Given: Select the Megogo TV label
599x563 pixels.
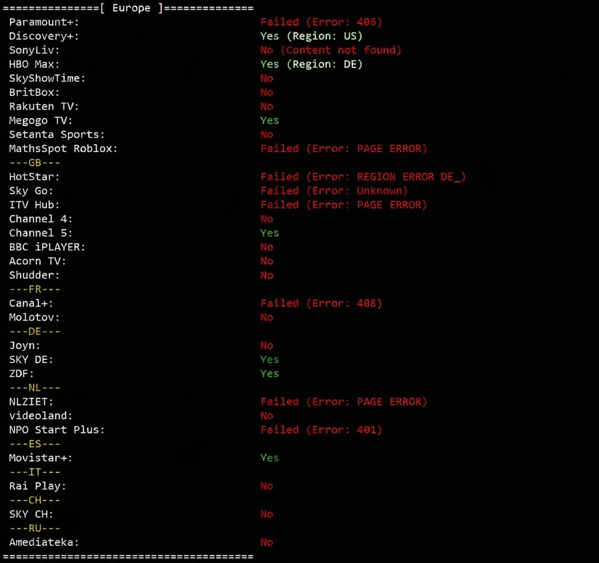Looking at the screenshot, I should (x=40, y=120).
